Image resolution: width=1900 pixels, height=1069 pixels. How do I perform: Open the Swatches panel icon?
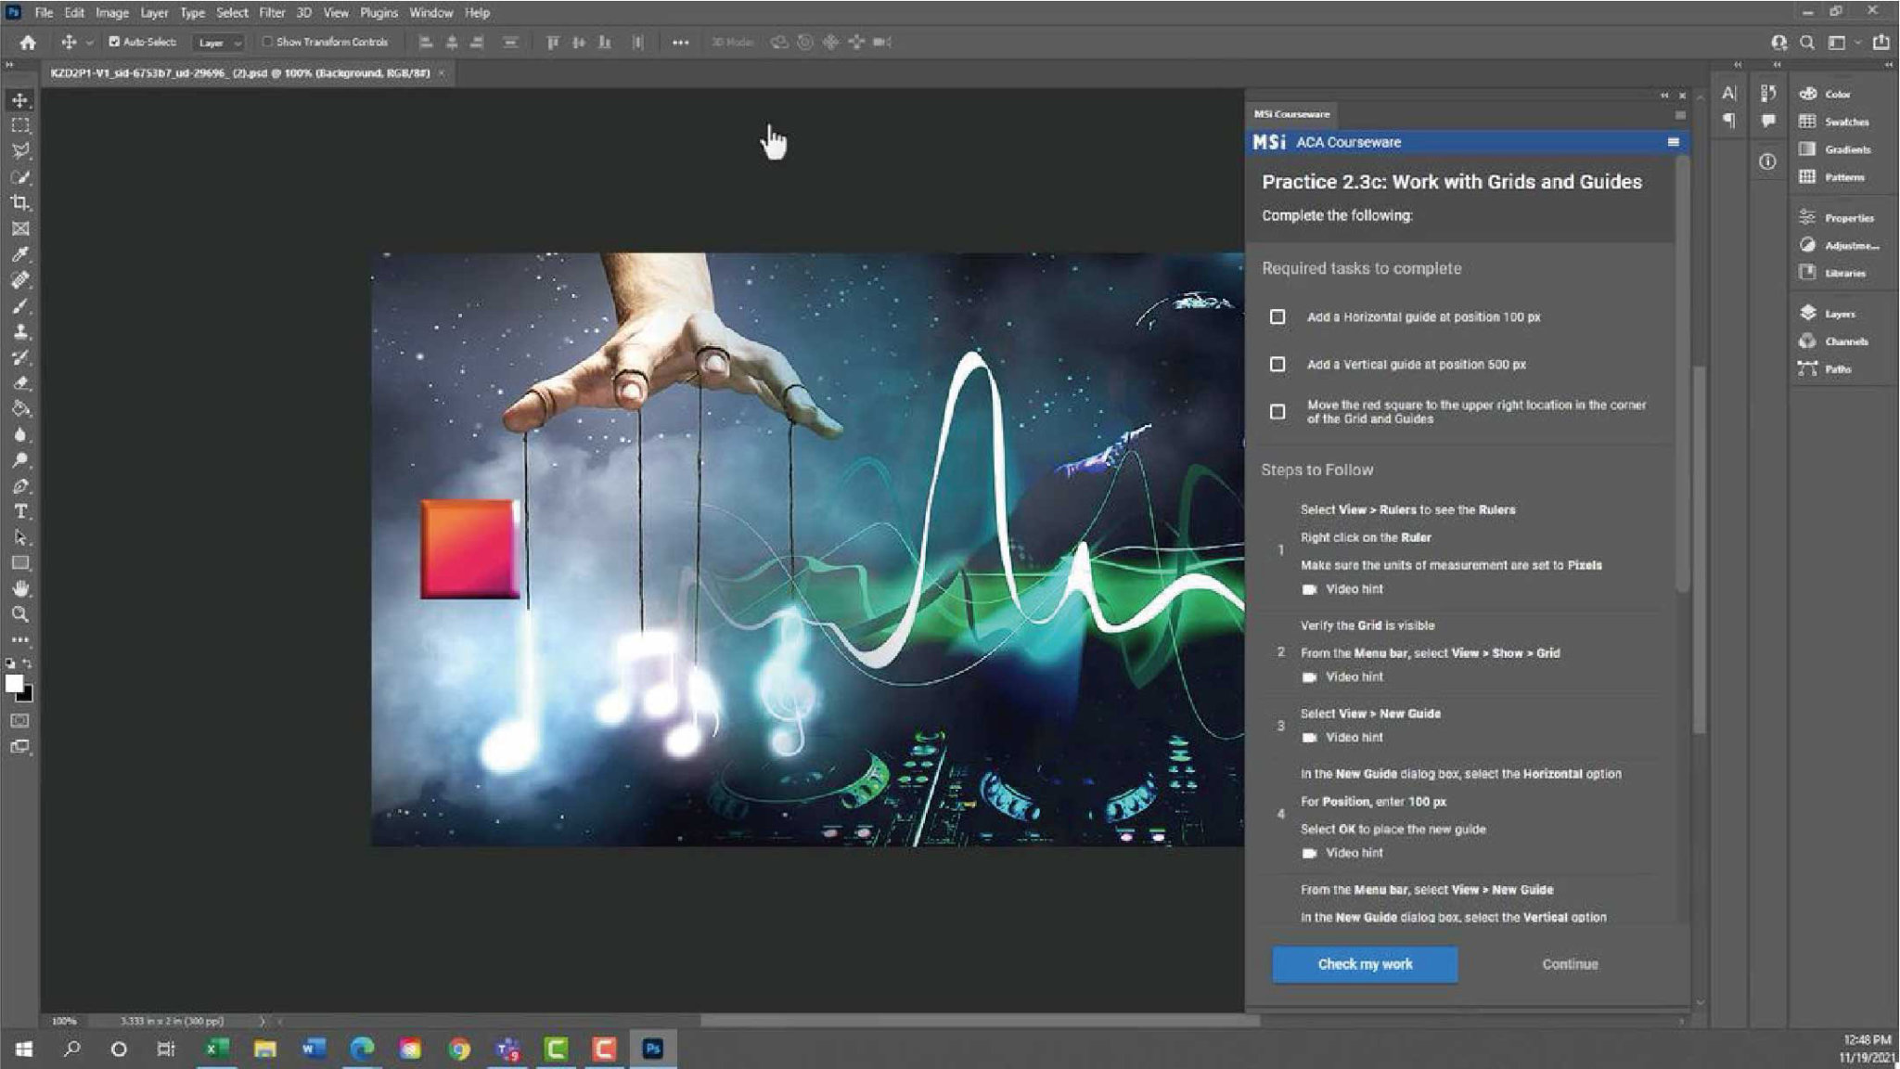pos(1808,122)
